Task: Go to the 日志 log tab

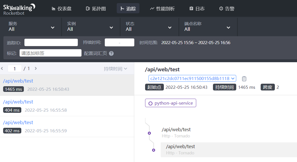Action: coord(197,8)
